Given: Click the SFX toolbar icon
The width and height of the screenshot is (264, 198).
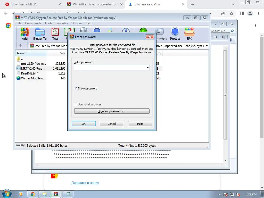Looking at the screenshot, I should point(189,34).
